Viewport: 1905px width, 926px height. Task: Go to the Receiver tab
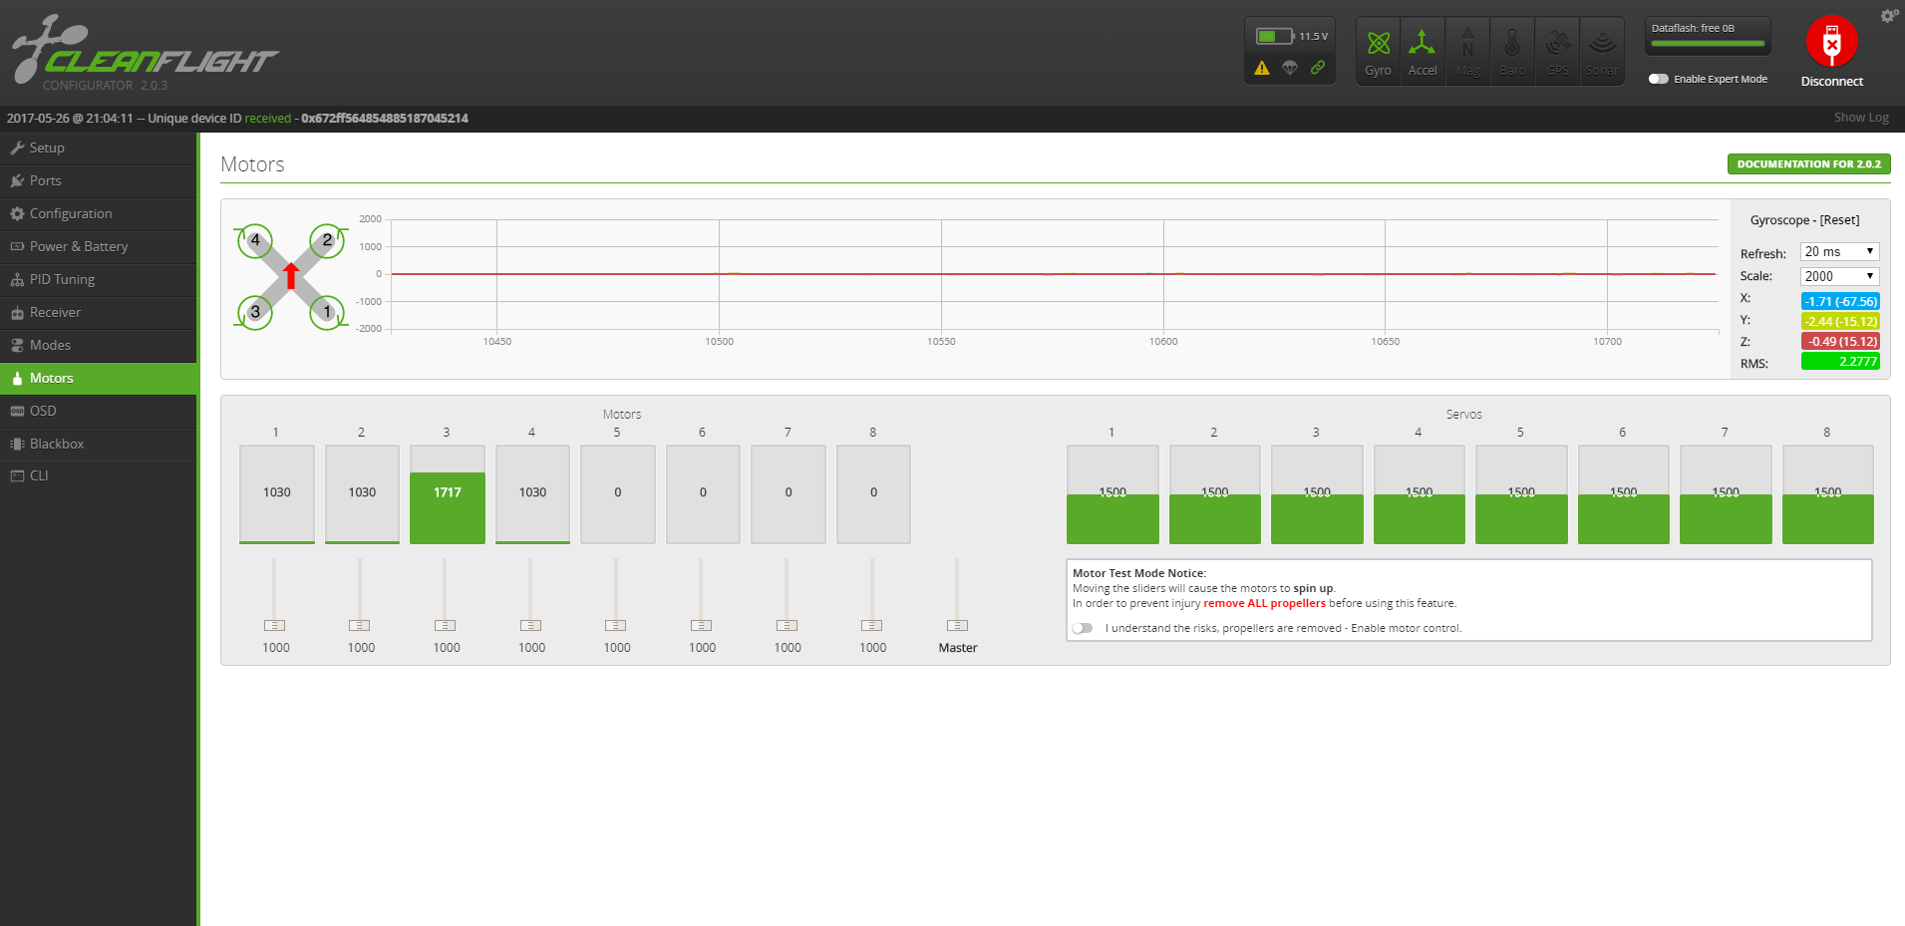(55, 312)
